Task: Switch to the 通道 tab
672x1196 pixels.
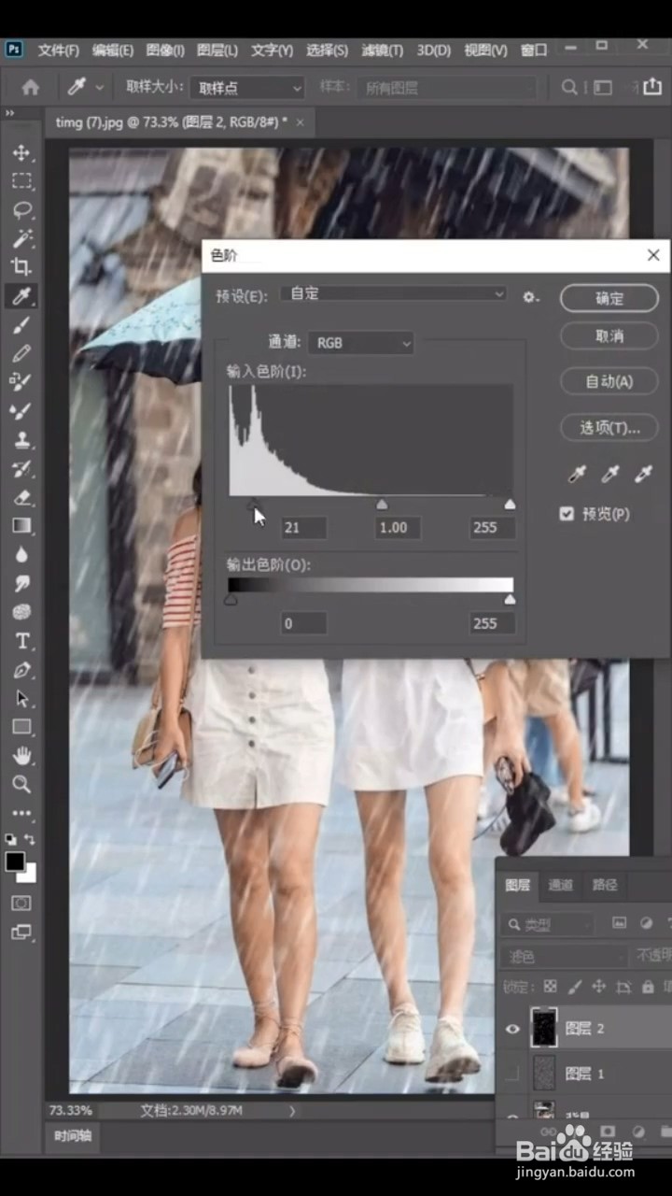Action: pyautogui.click(x=561, y=885)
